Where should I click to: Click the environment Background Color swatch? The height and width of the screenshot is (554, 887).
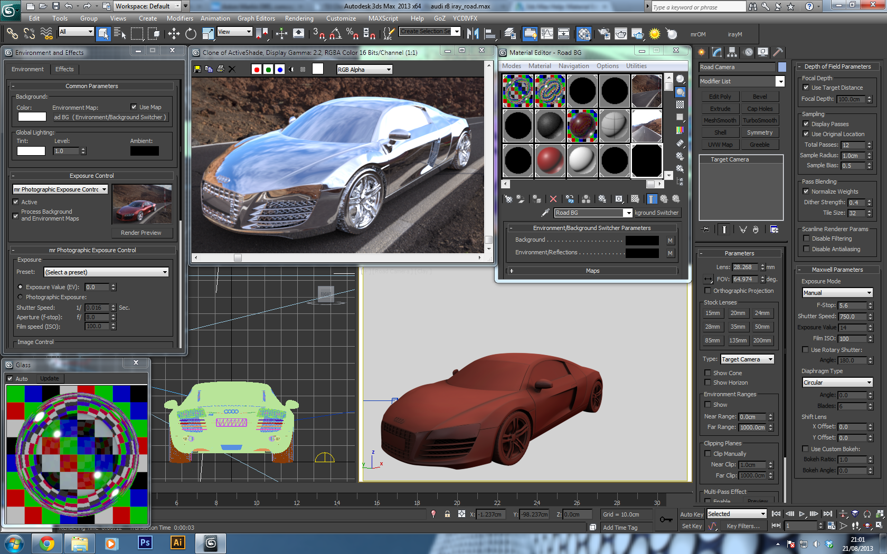pos(32,117)
